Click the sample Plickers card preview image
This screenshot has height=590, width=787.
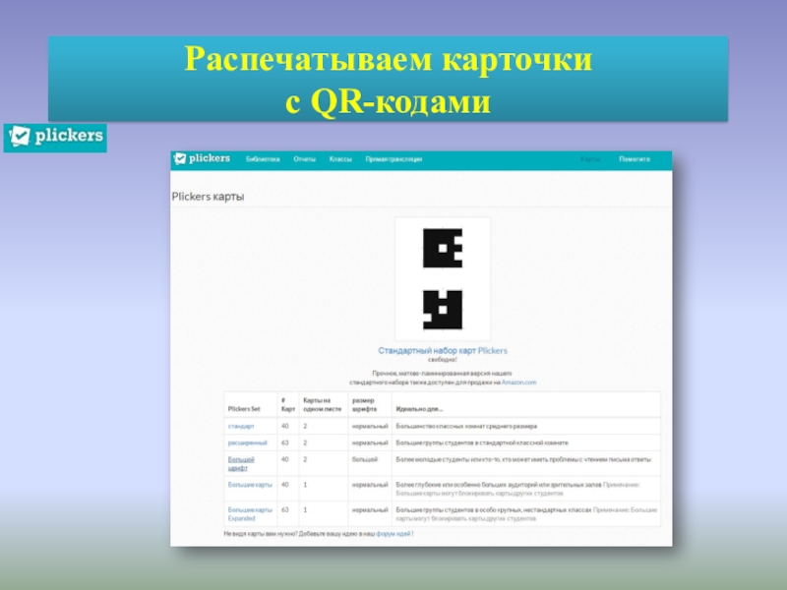443,279
